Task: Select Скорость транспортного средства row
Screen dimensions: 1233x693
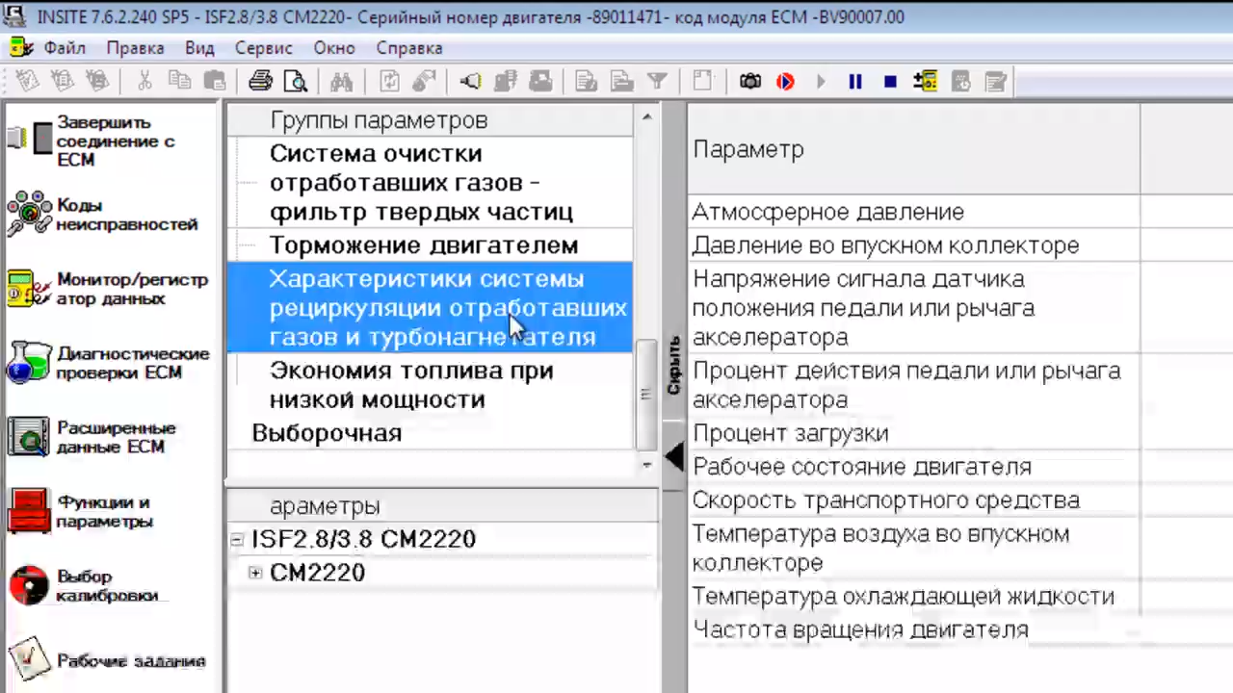Action: coord(913,500)
